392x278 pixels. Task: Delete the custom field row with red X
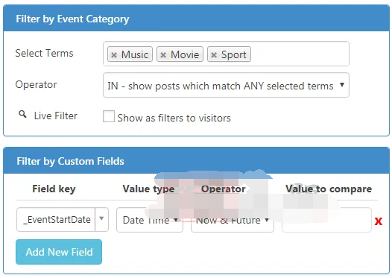(379, 221)
